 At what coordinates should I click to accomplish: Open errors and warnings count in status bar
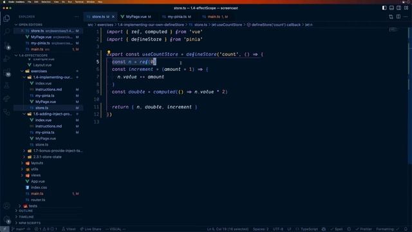click(46, 229)
